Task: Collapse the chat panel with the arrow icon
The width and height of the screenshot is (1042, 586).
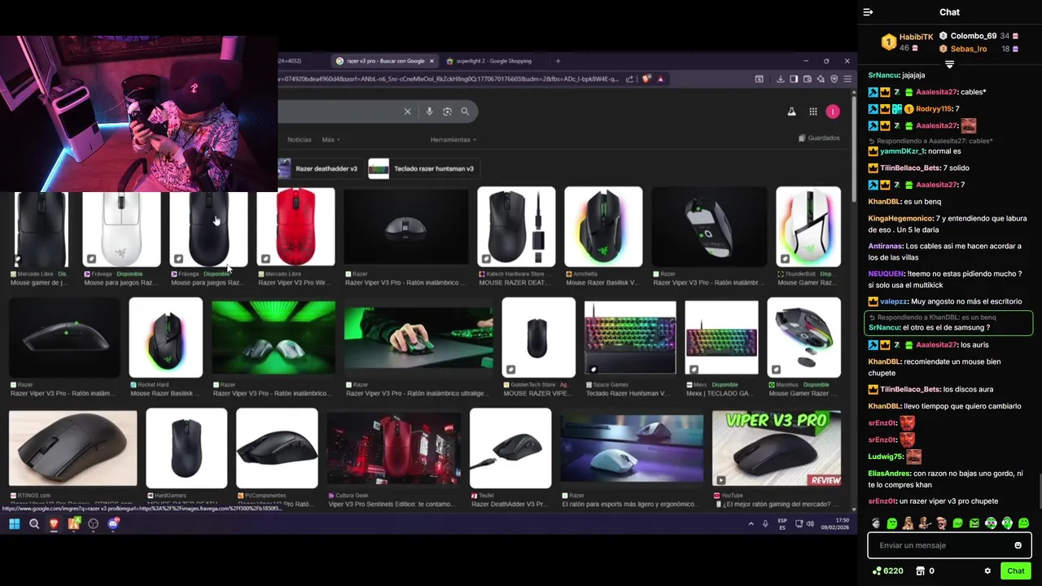Action: 868,12
